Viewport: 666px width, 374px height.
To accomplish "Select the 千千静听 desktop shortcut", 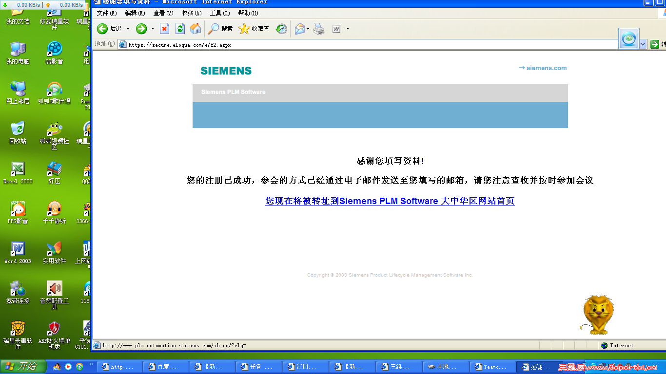I will coord(55,212).
